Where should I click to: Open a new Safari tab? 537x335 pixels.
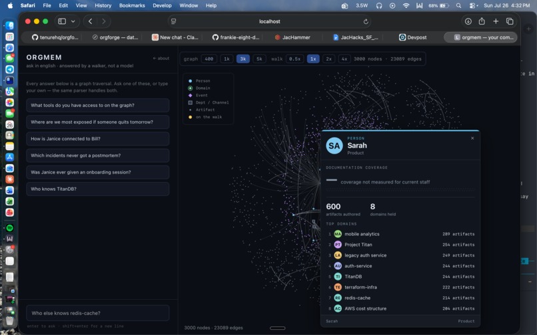point(496,21)
